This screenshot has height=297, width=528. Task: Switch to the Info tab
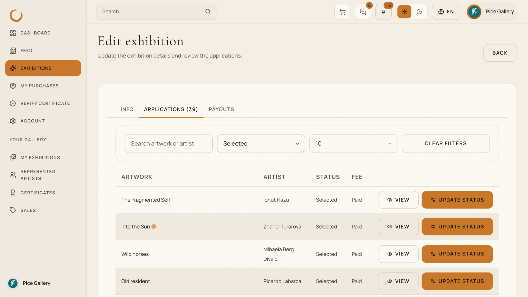pyautogui.click(x=127, y=109)
